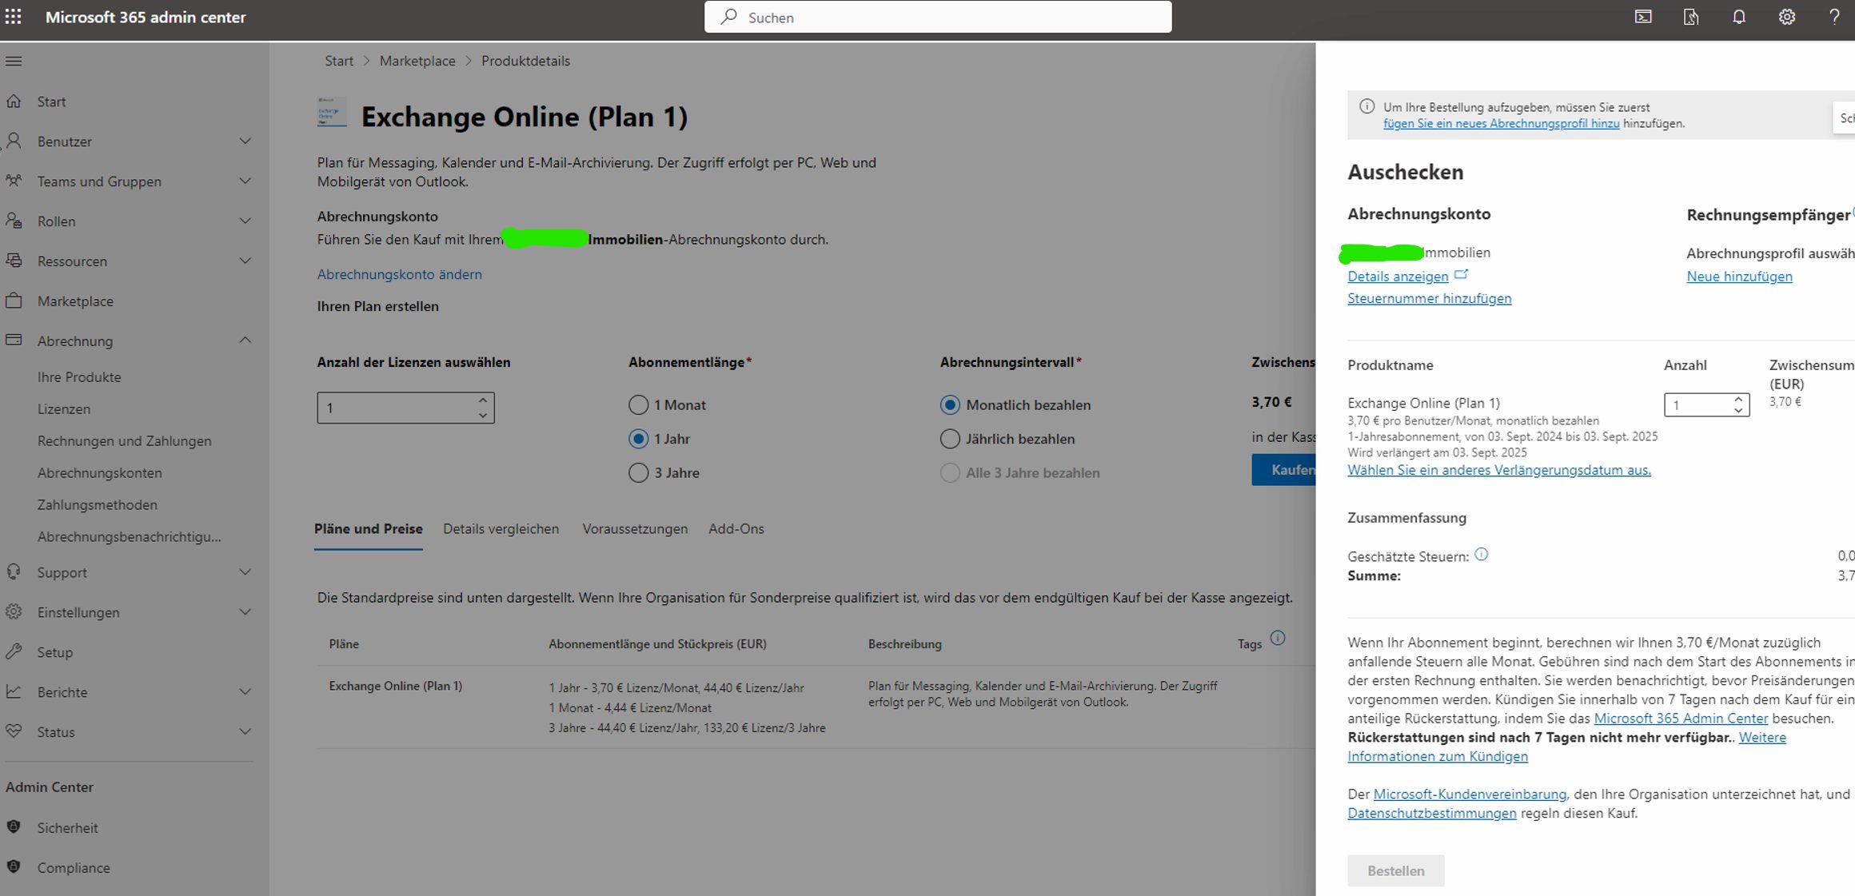Click the Status heart icon

click(x=14, y=731)
